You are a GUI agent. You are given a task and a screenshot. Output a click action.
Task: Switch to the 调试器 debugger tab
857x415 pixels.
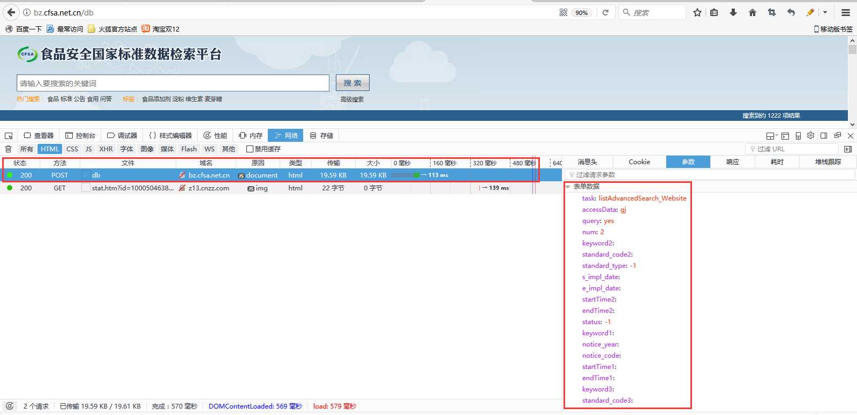(x=122, y=136)
